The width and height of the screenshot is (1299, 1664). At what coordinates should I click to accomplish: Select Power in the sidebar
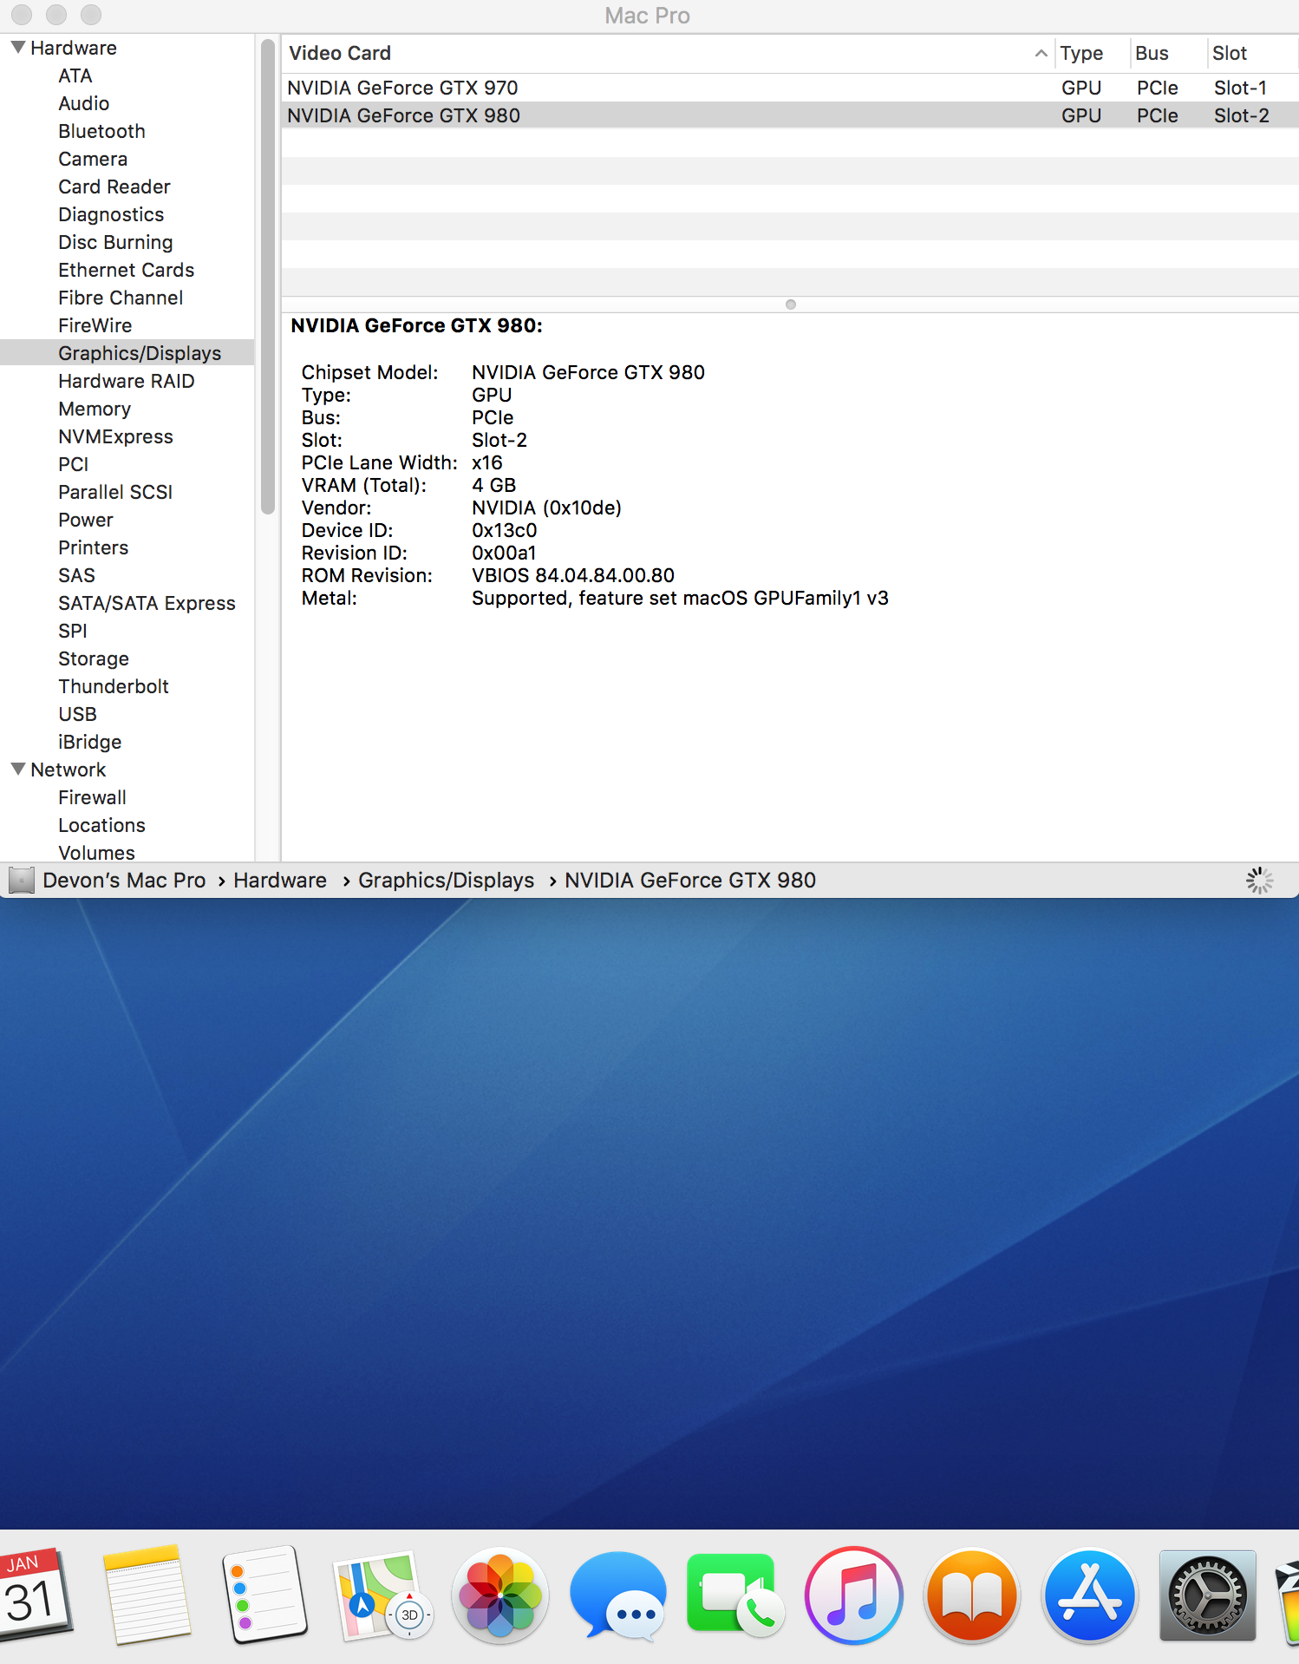point(85,520)
